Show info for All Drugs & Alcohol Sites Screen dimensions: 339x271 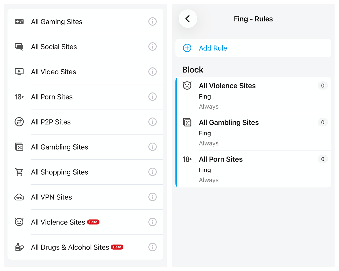152,247
